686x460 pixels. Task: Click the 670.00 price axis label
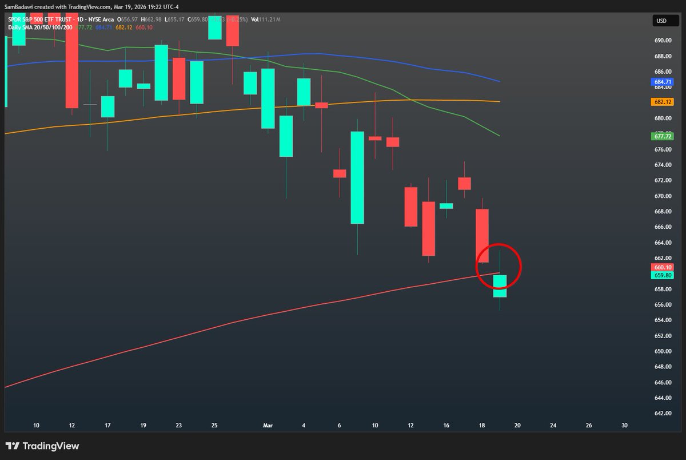[663, 196]
